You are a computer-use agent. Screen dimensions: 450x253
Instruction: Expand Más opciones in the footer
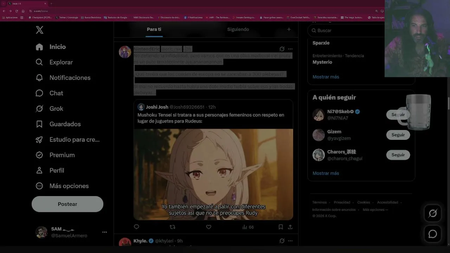click(x=375, y=210)
